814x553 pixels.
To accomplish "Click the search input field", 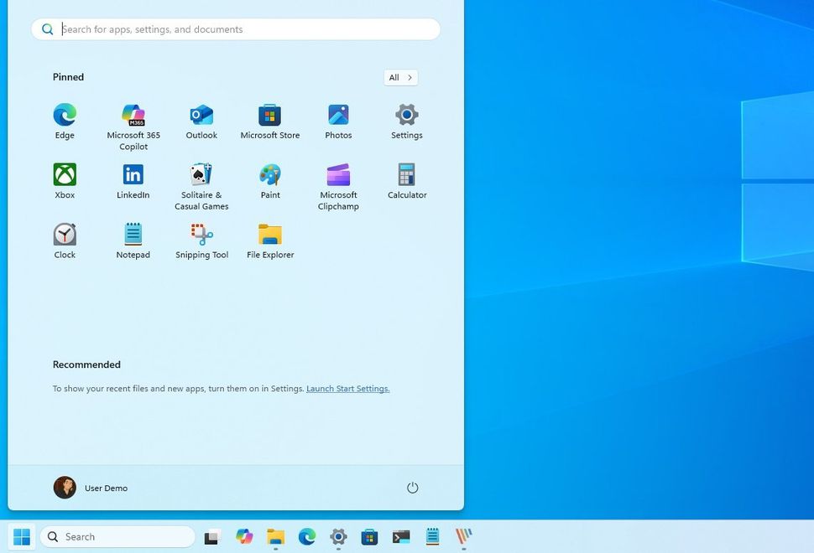I will click(235, 28).
